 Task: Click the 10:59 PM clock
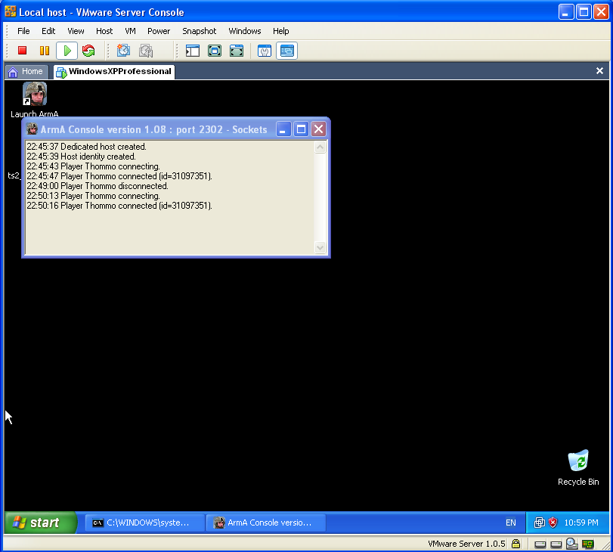581,523
